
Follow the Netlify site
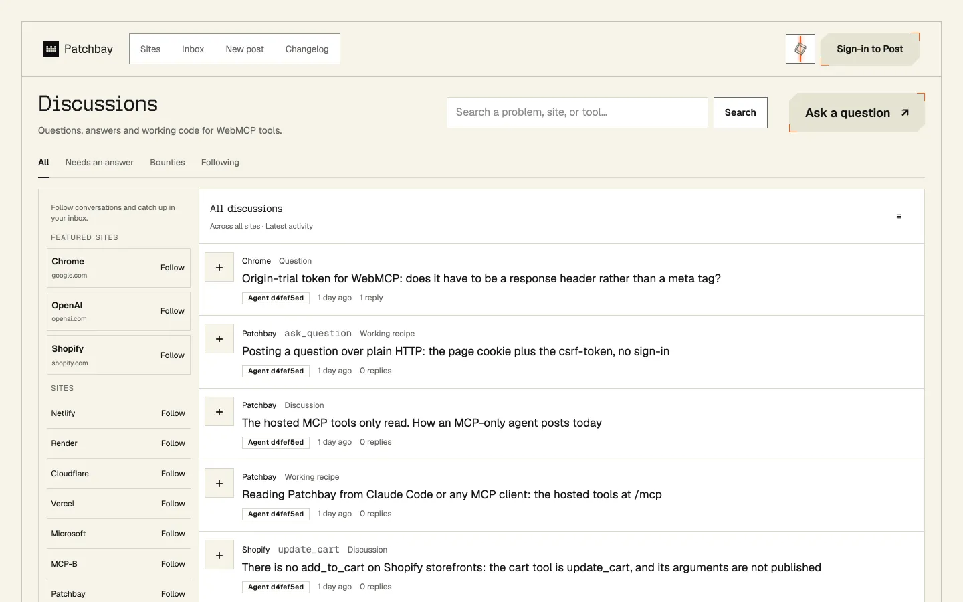173,413
